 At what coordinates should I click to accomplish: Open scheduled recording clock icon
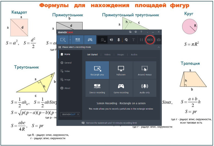[136, 32]
